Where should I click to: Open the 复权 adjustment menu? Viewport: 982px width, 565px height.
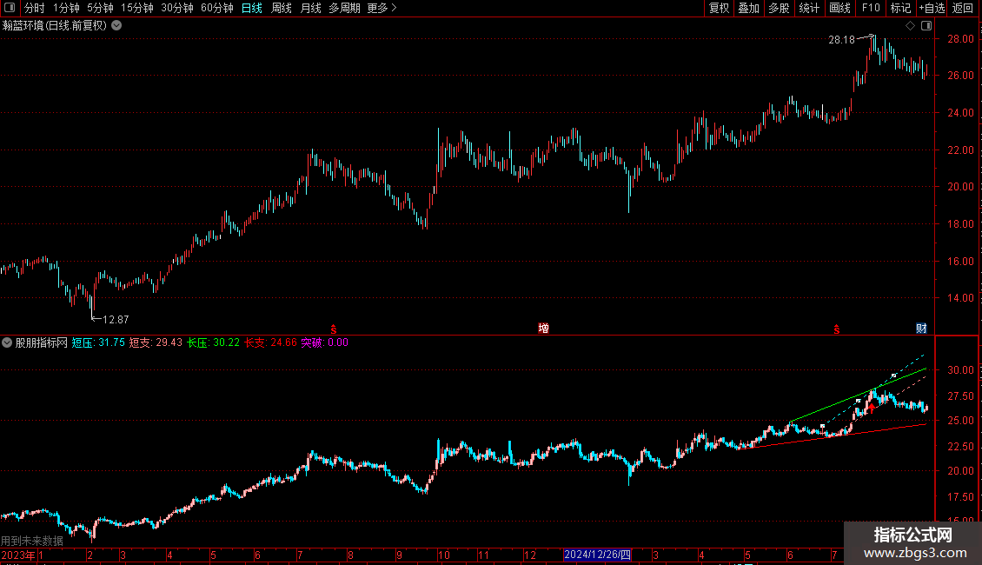pyautogui.click(x=719, y=8)
